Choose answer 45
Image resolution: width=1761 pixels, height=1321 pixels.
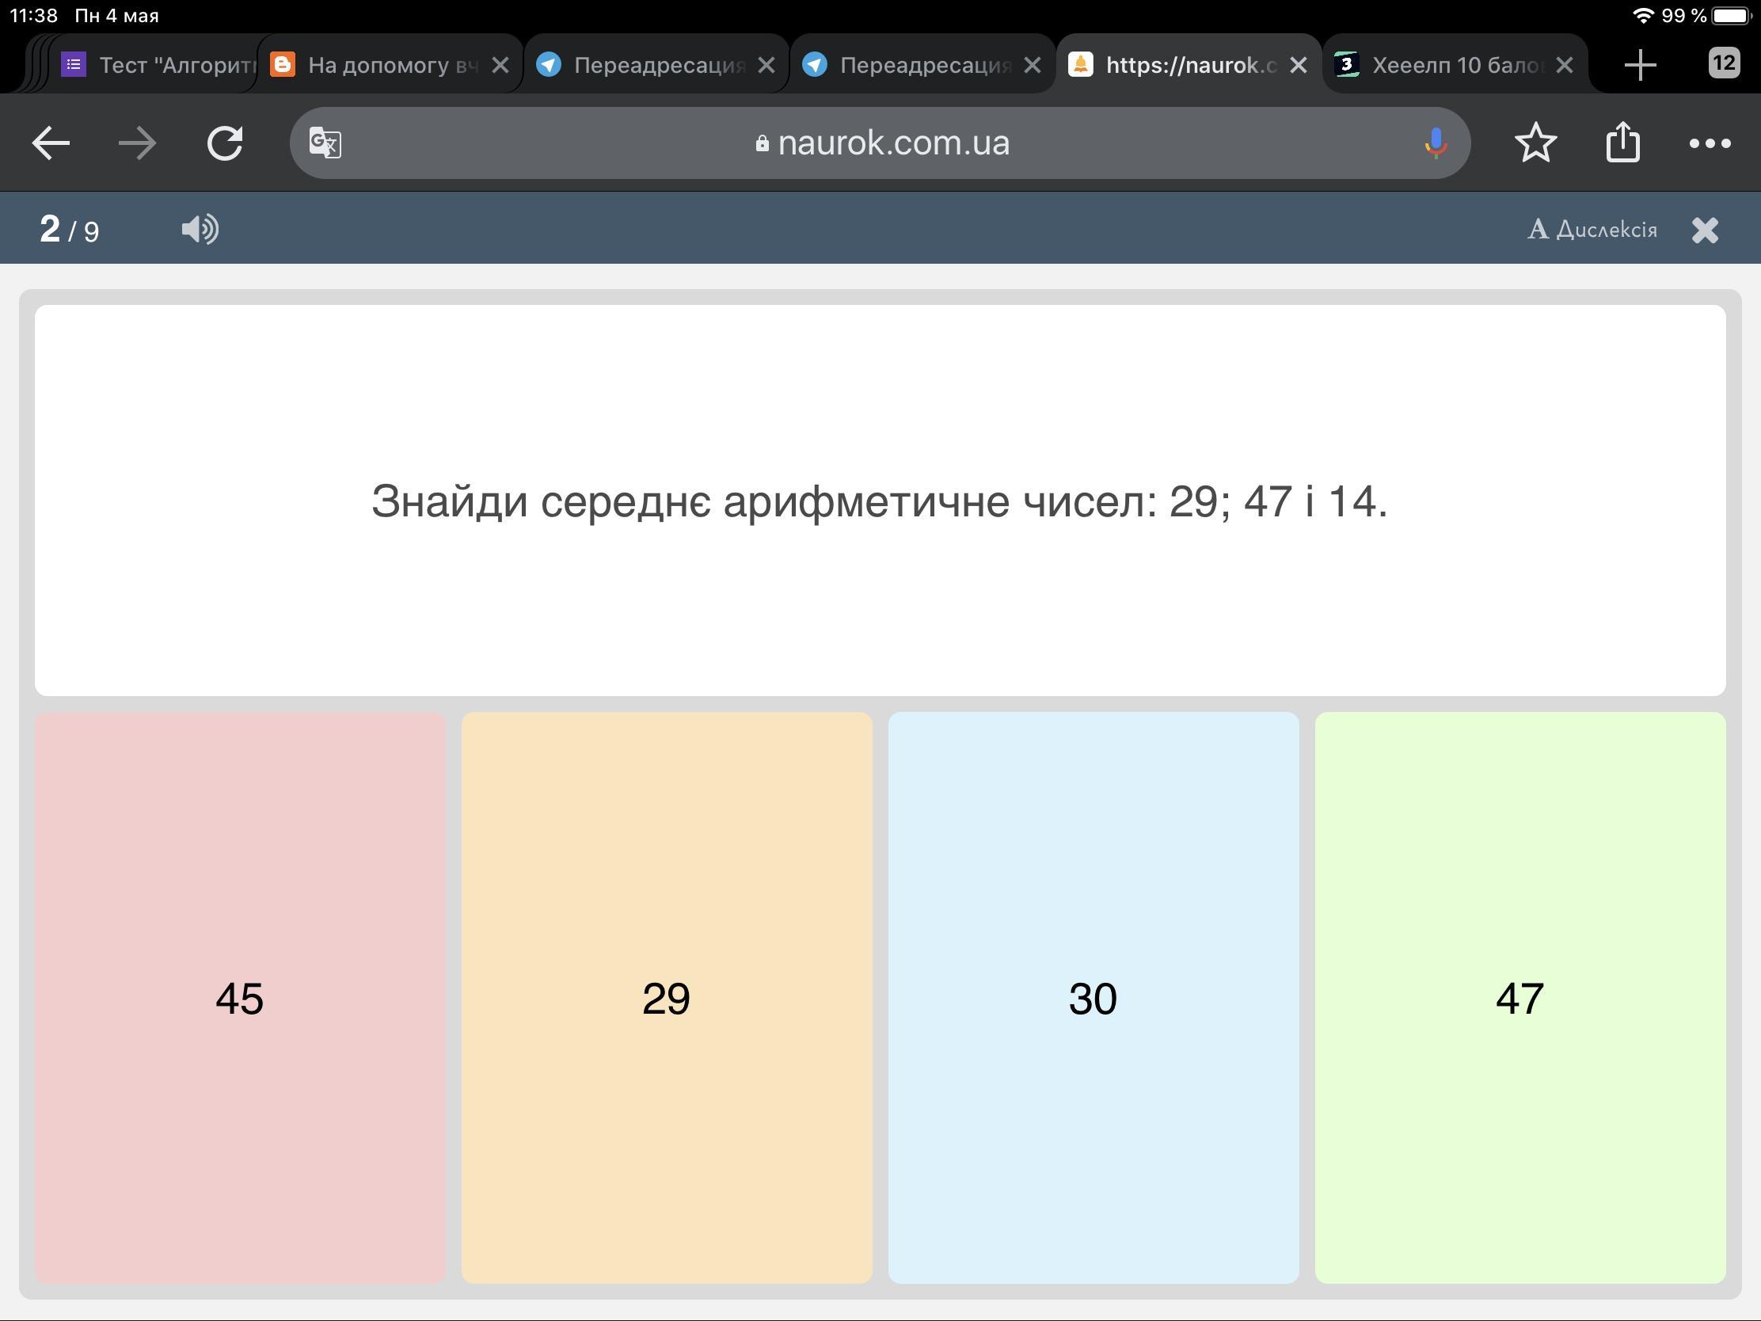(x=240, y=997)
